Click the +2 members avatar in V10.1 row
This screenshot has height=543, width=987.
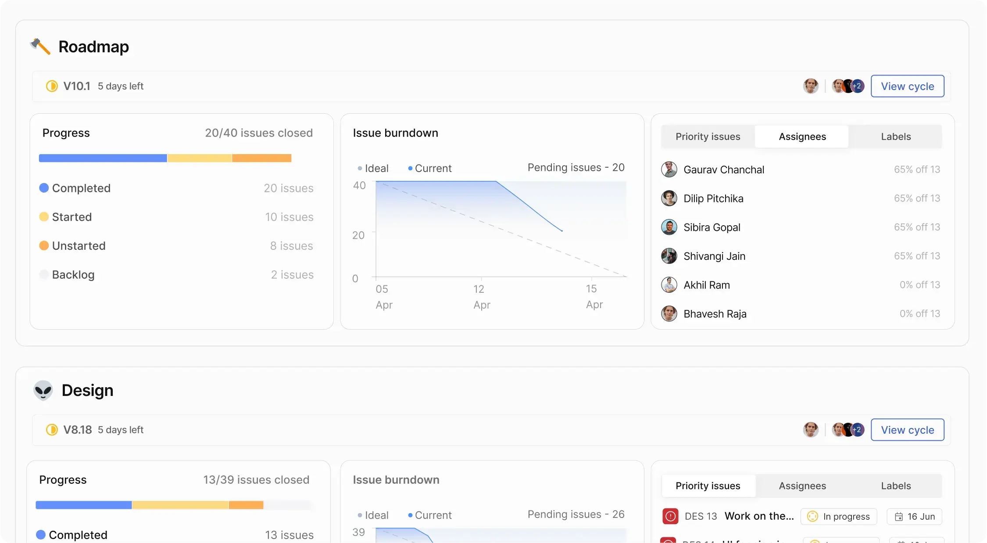858,86
